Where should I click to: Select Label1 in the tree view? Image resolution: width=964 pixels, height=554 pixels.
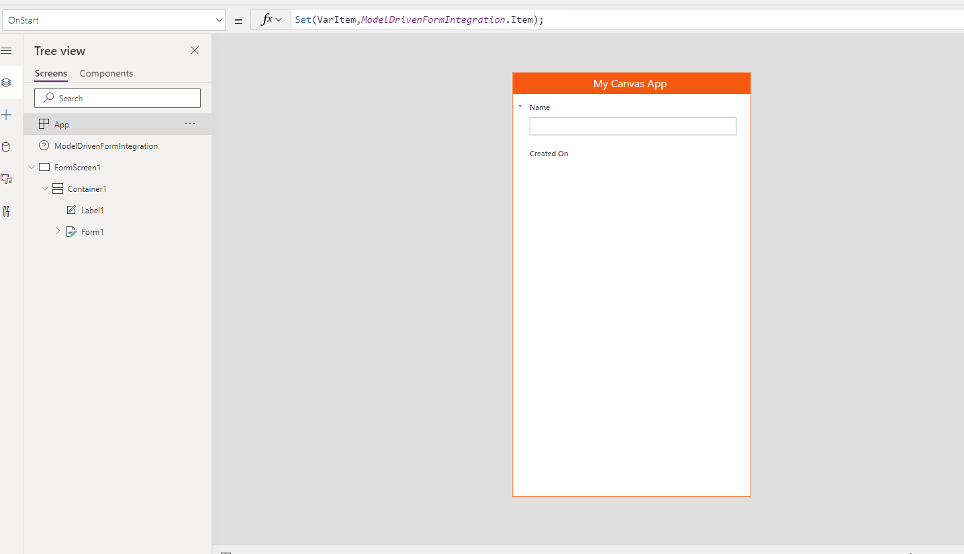92,210
